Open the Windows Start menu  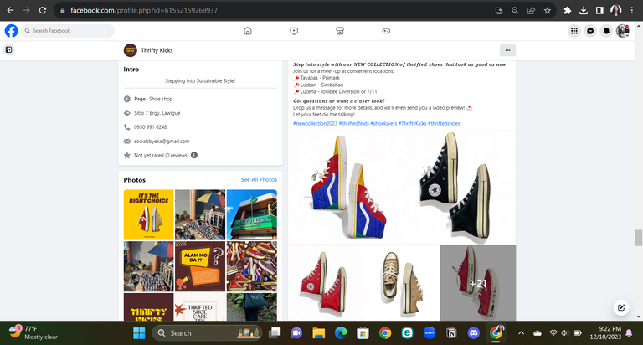coord(140,332)
